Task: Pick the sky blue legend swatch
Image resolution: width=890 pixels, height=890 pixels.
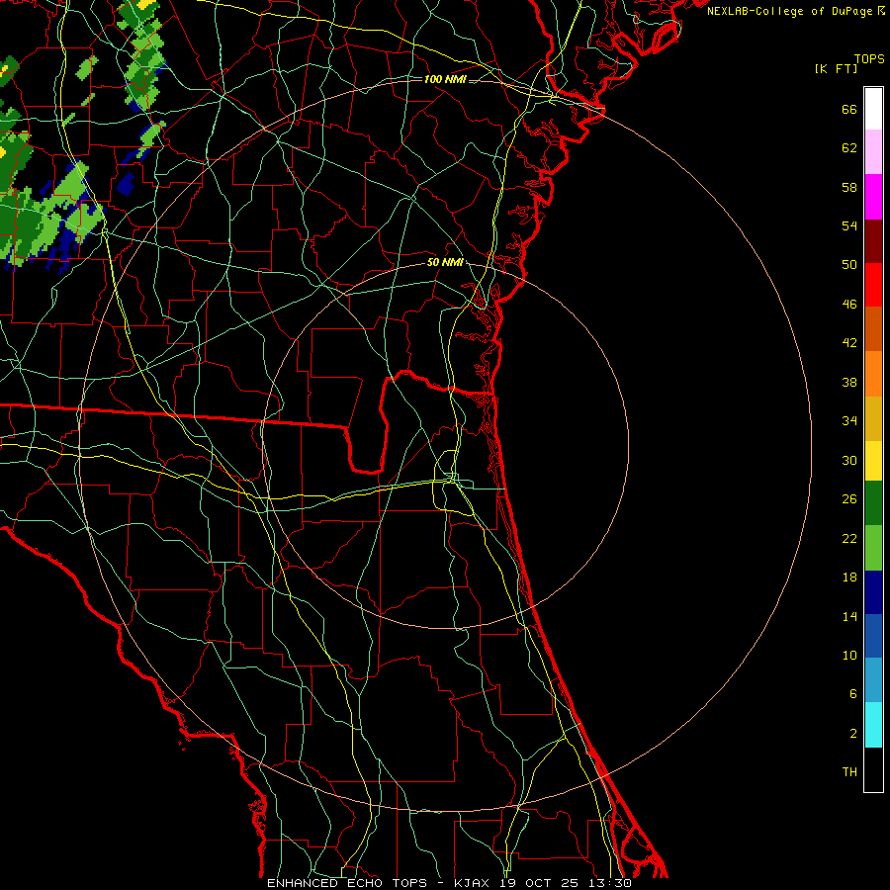Action: click(x=873, y=680)
